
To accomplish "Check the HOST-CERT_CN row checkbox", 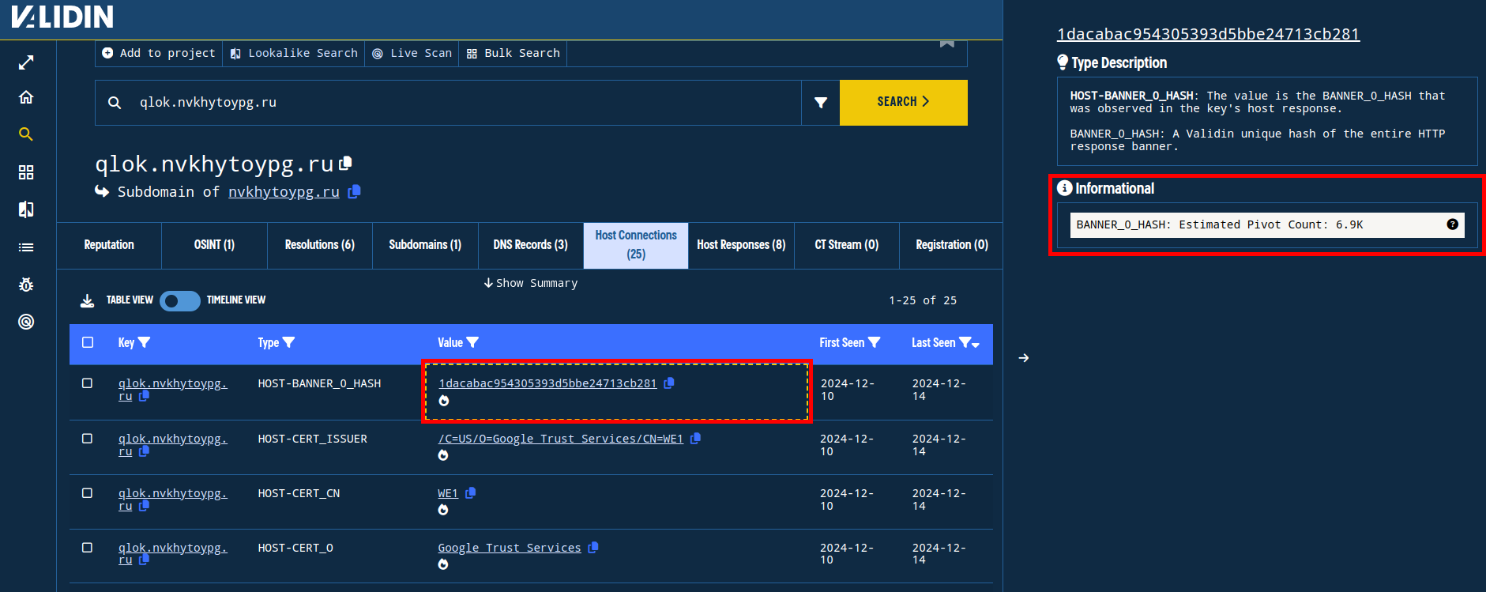I will [x=88, y=493].
